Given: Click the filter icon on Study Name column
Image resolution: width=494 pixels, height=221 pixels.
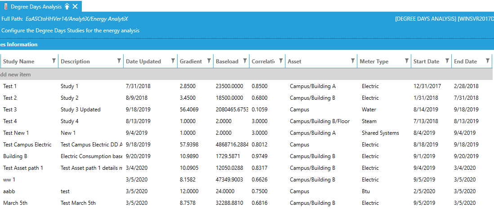Looking at the screenshot, I should click(54, 61).
